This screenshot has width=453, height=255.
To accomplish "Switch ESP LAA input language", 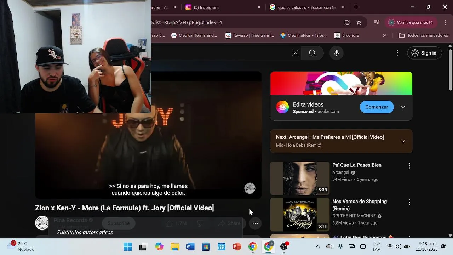I will 377,247.
